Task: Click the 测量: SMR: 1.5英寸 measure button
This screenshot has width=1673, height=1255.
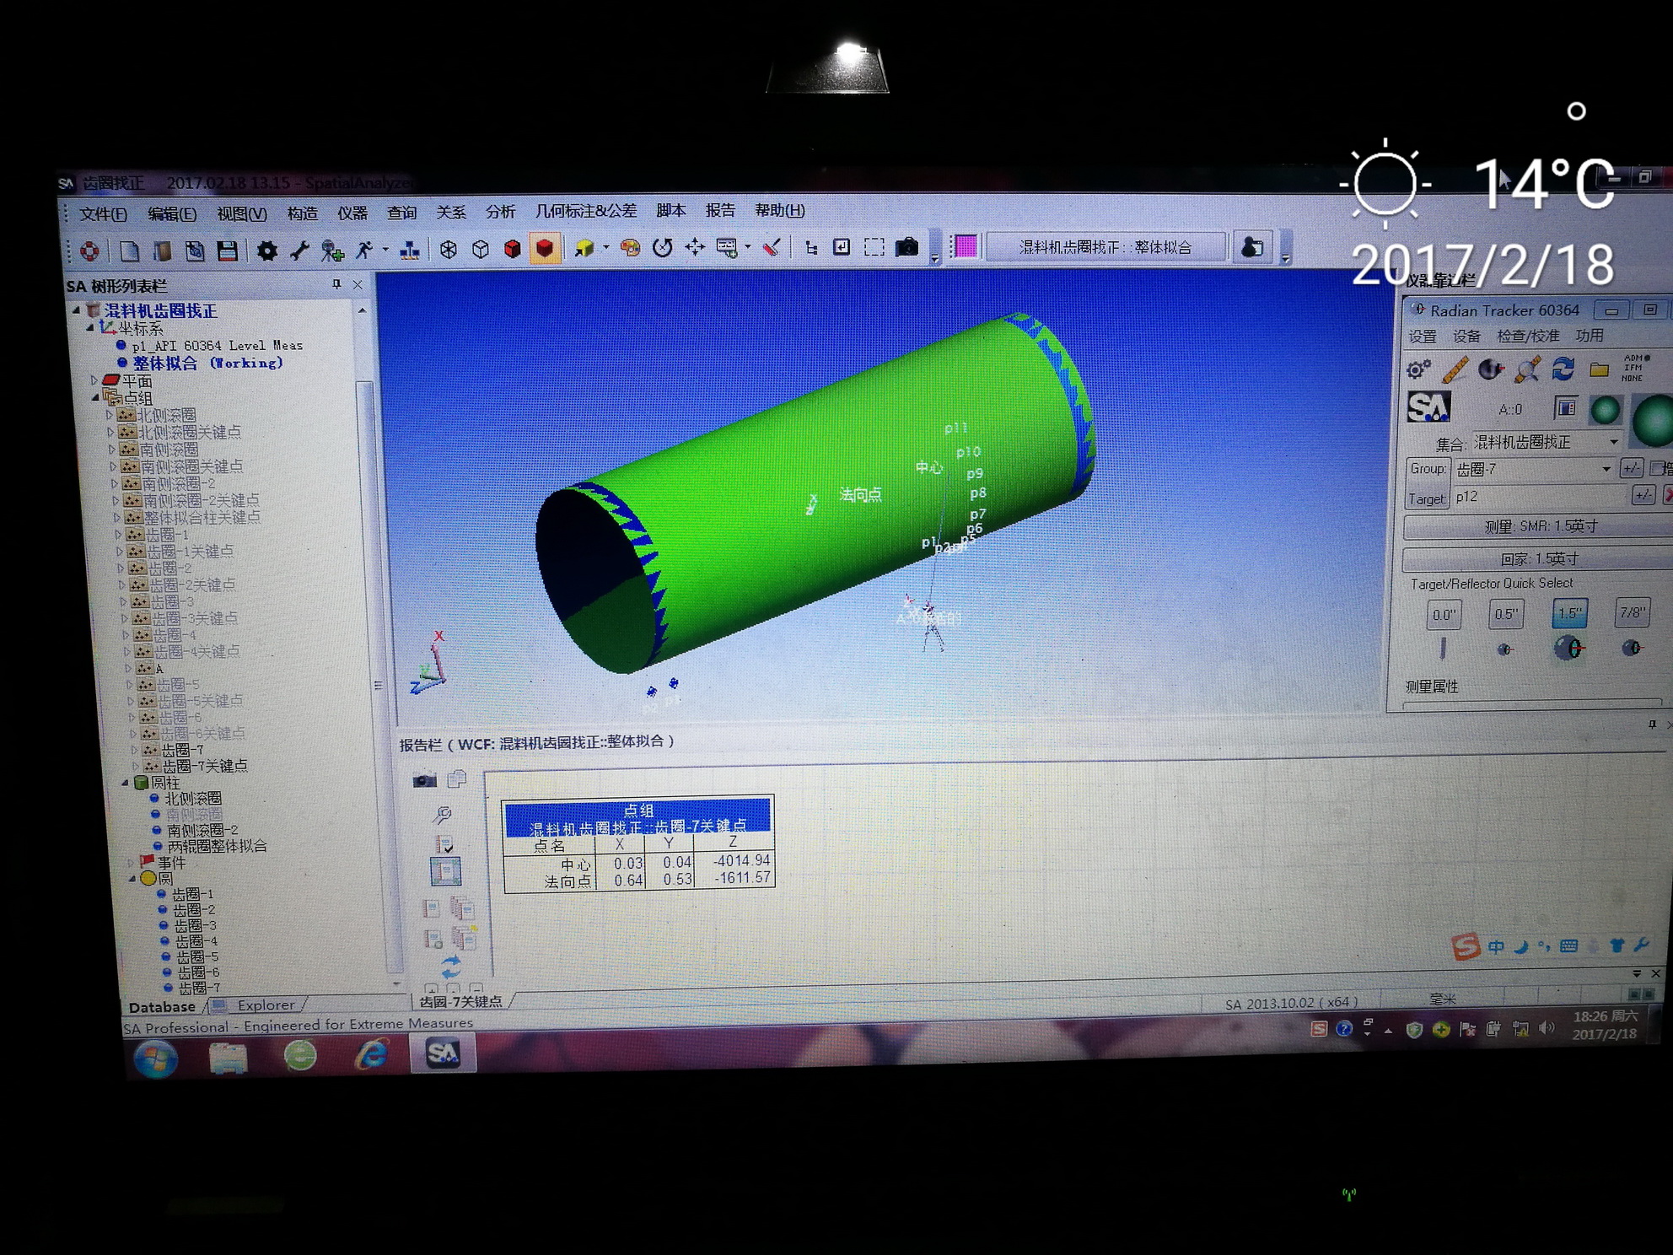Action: tap(1540, 526)
